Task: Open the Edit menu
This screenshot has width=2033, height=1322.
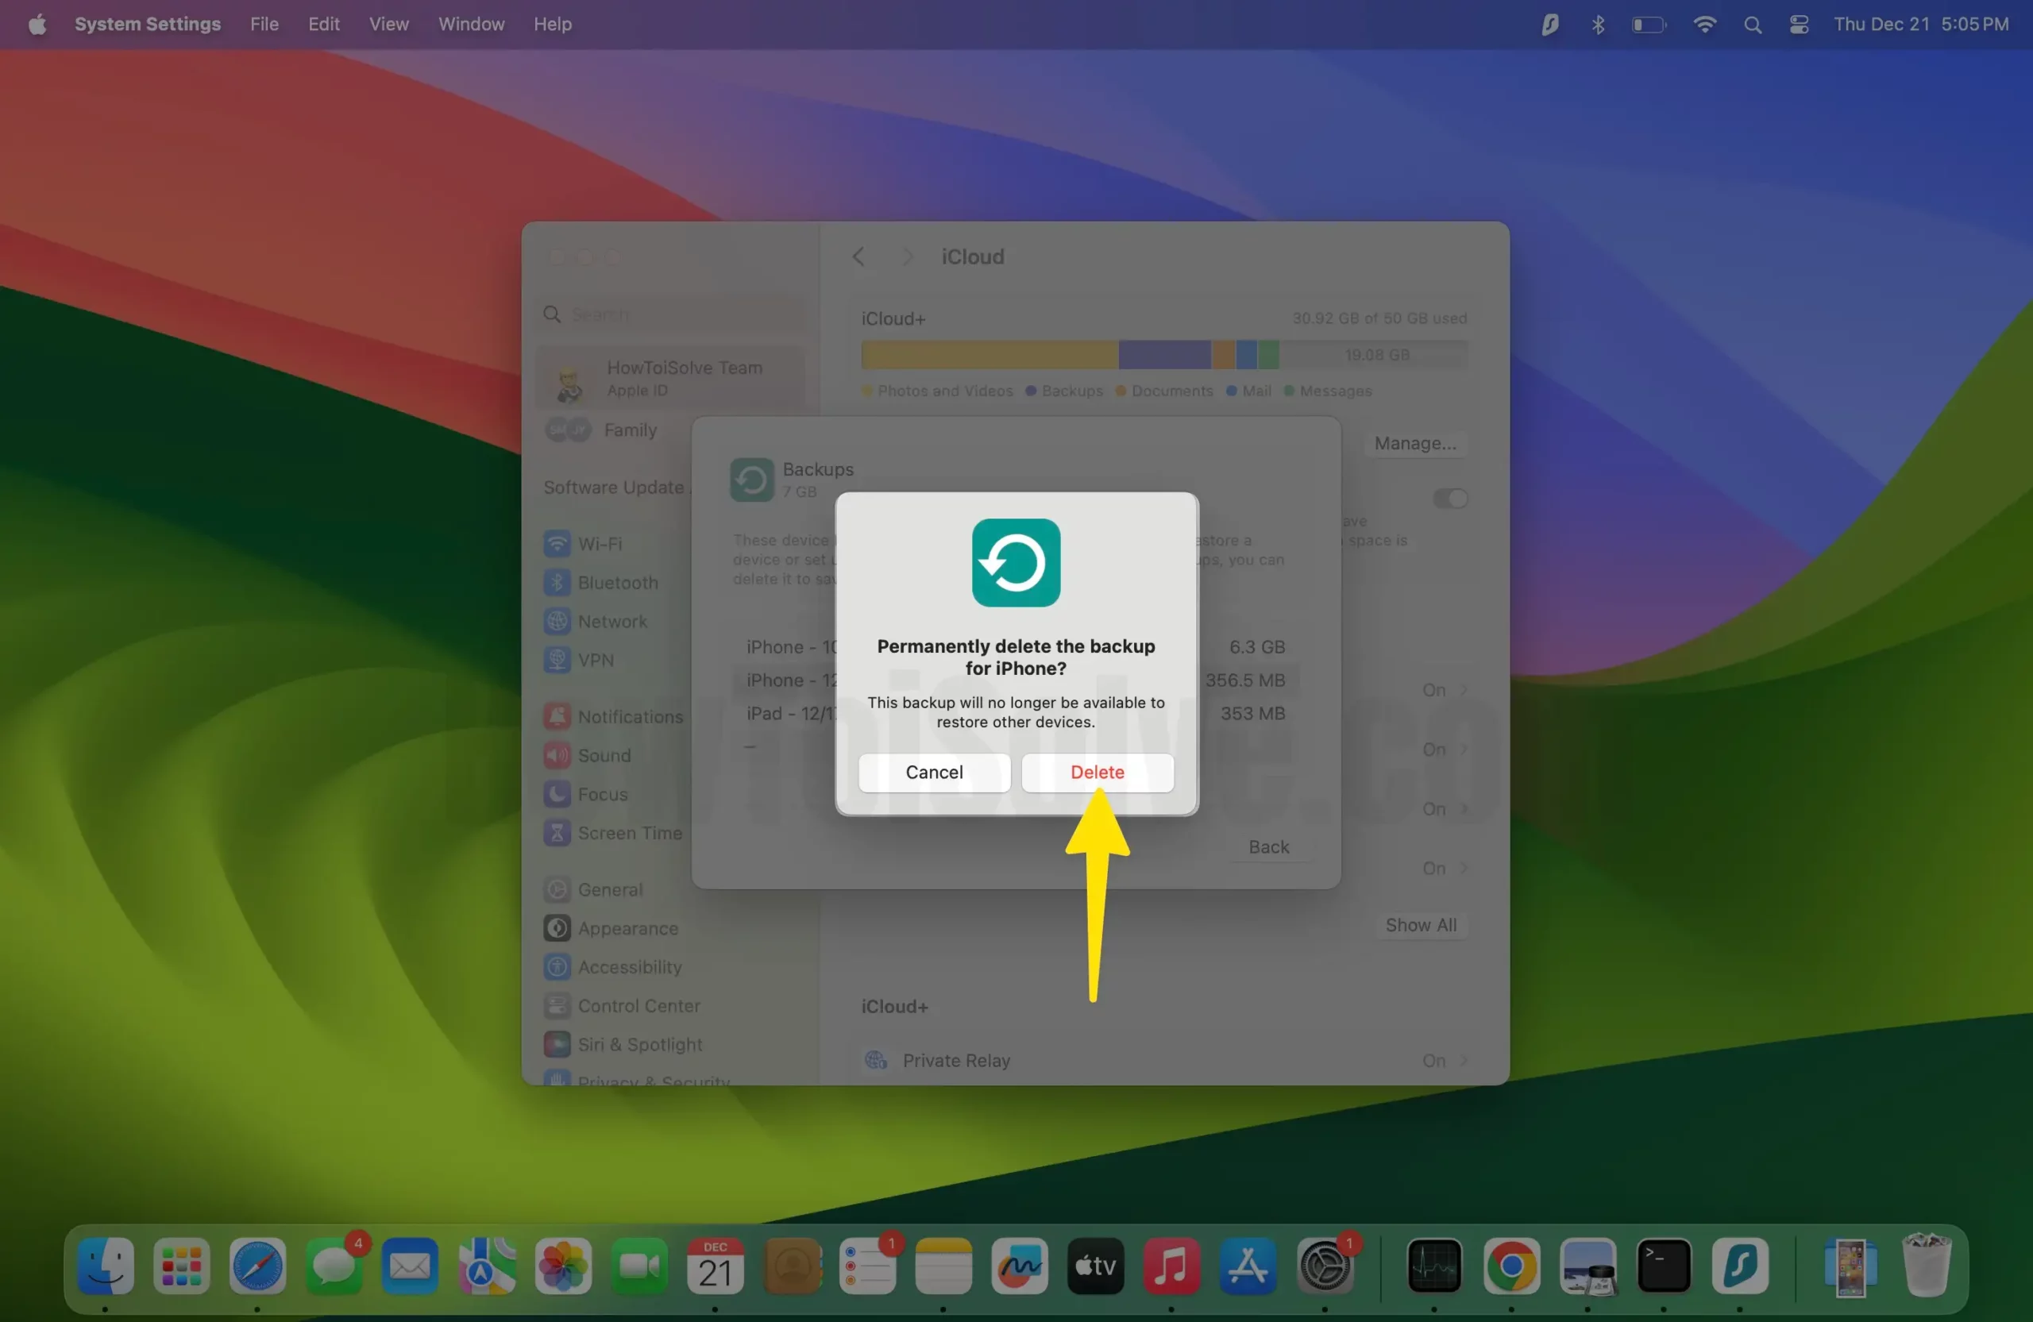Action: [x=324, y=24]
